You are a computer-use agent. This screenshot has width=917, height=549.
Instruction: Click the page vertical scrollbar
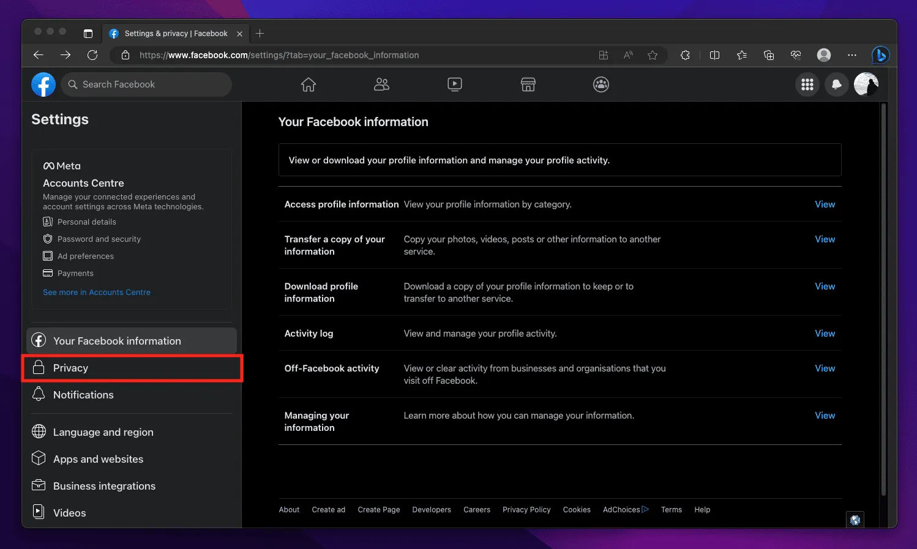tap(883, 300)
